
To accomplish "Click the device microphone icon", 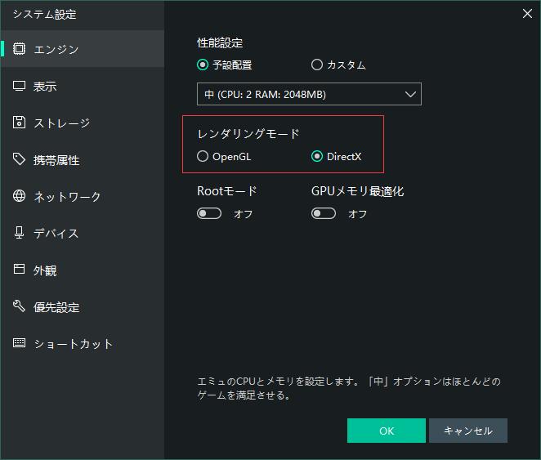I will 20,233.
